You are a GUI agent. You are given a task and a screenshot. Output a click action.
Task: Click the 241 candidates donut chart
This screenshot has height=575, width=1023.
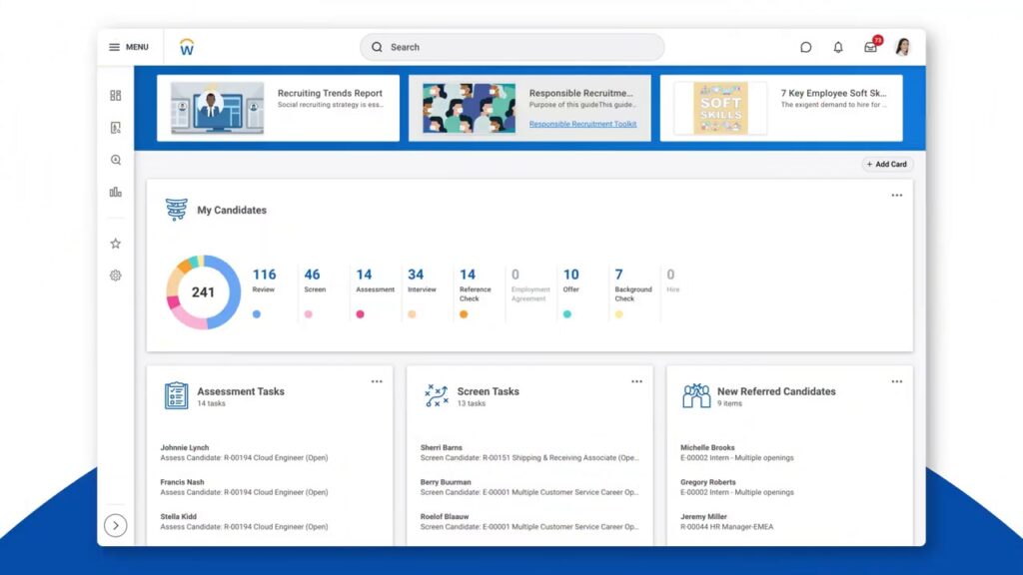tap(203, 292)
